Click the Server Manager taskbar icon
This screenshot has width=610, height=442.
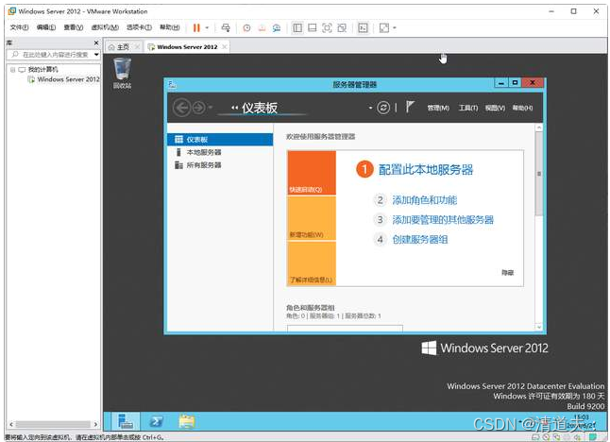tap(126, 421)
